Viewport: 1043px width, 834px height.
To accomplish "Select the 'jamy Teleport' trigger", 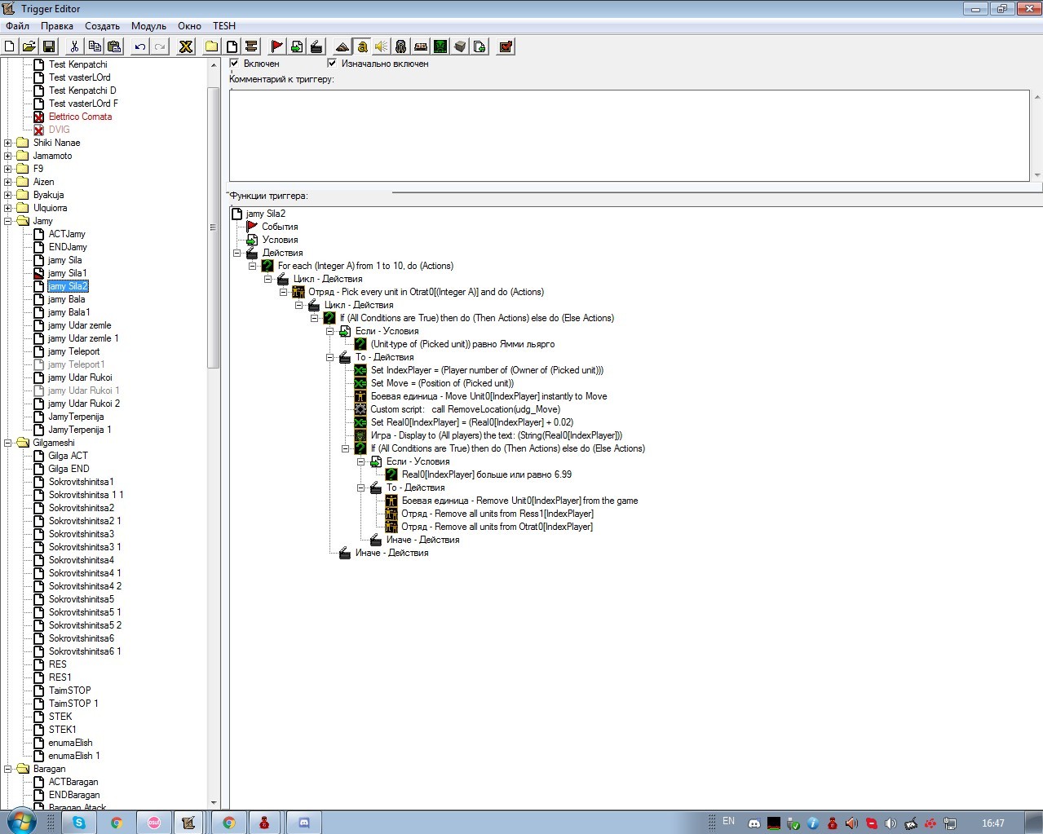I will pos(73,351).
